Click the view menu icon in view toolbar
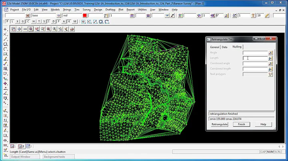 tap(13, 29)
